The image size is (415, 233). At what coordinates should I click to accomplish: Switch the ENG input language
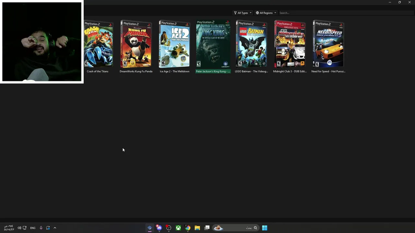tap(33, 228)
